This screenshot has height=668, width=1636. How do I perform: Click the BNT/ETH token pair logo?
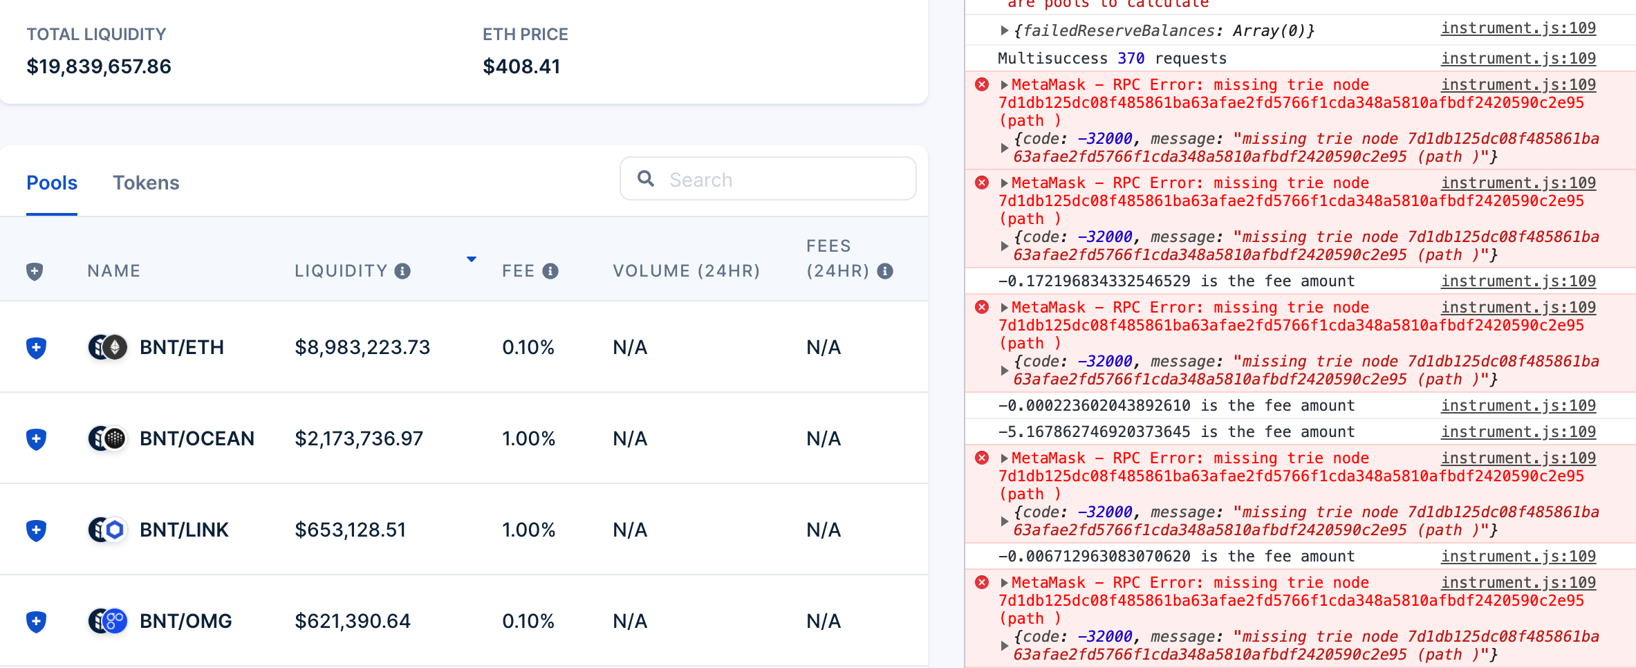pyautogui.click(x=107, y=348)
